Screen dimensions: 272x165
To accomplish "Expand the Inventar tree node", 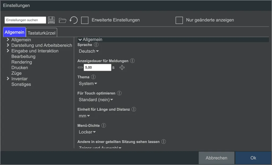I will pyautogui.click(x=8, y=79).
